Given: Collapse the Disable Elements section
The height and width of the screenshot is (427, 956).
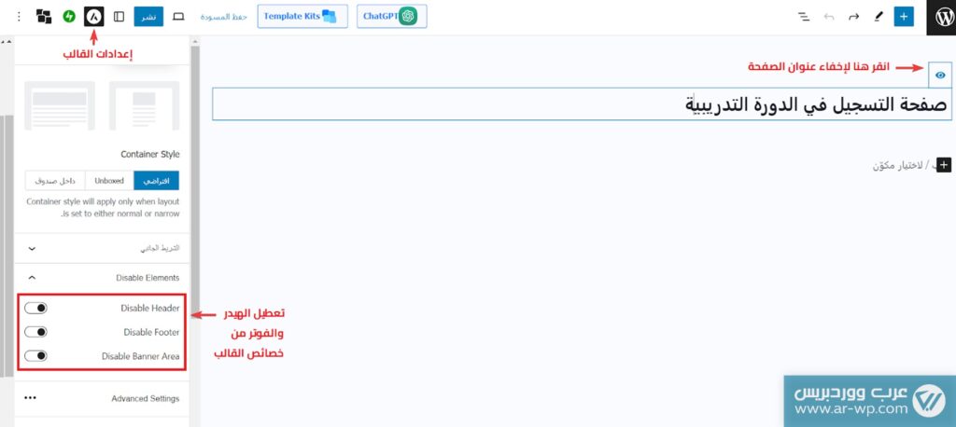Looking at the screenshot, I should 32,277.
